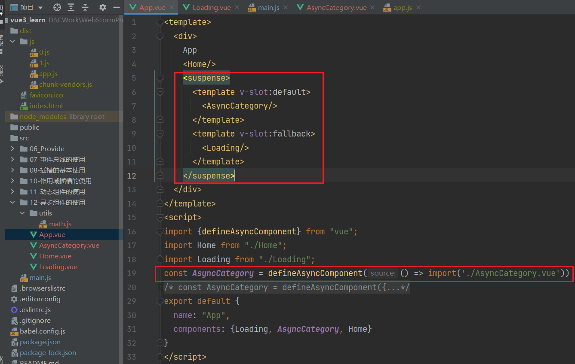The width and height of the screenshot is (575, 364).
Task: Select babel.config.js in the tree
Action: [42, 331]
